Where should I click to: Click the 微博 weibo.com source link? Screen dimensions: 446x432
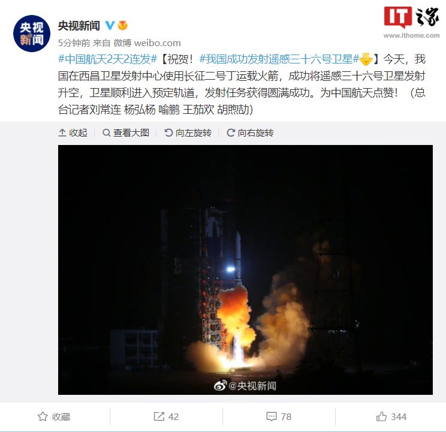click(x=147, y=43)
